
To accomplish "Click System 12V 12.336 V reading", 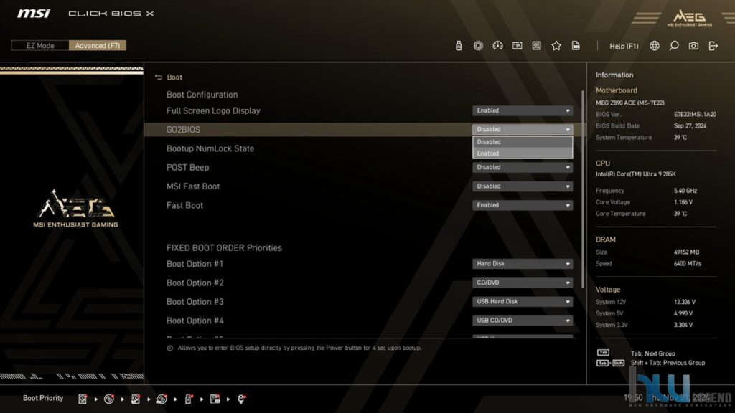I will point(684,302).
